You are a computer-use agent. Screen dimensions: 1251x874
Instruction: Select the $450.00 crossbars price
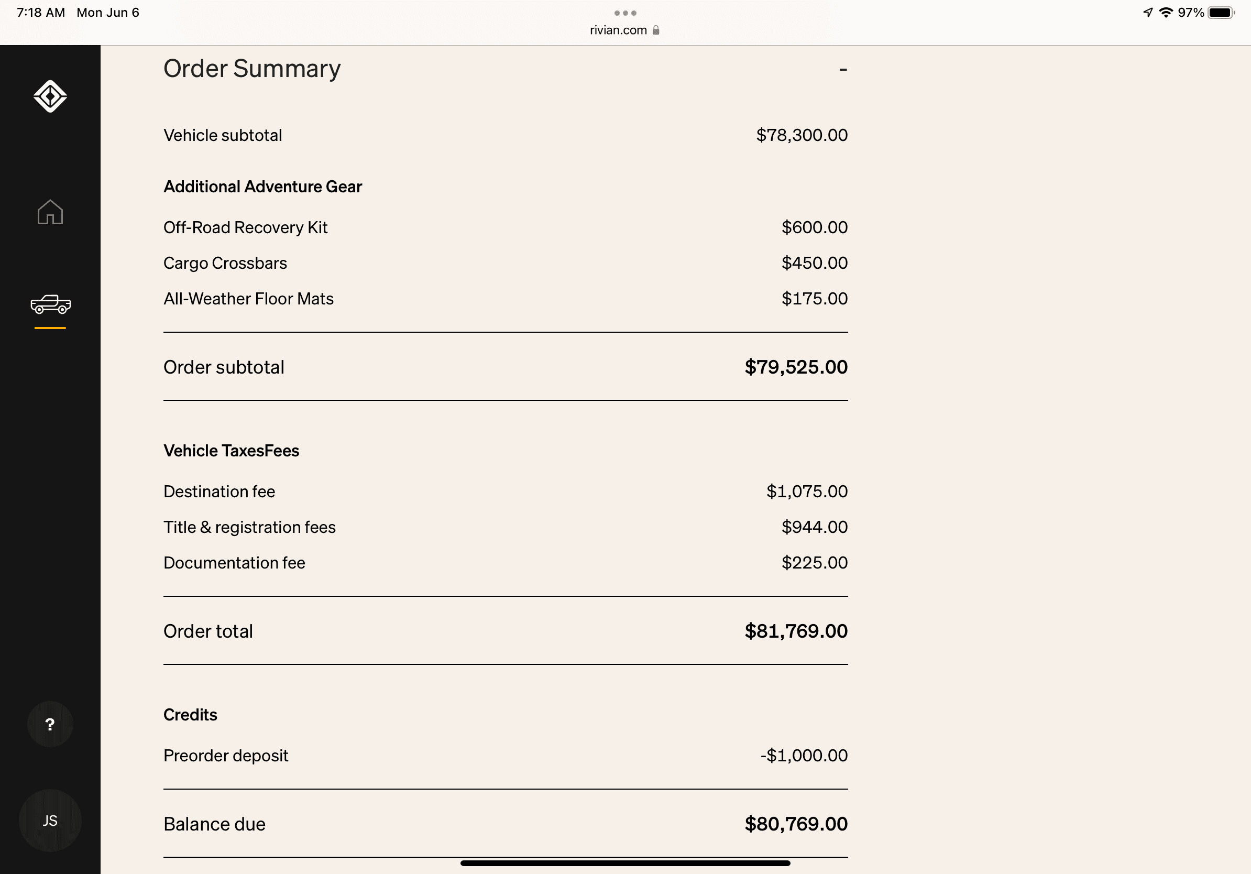815,263
